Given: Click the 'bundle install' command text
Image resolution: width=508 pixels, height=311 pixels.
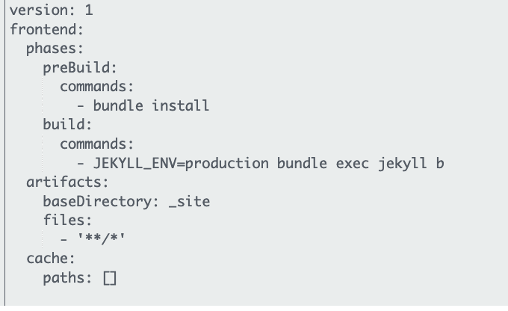Looking at the screenshot, I should click(x=151, y=105).
